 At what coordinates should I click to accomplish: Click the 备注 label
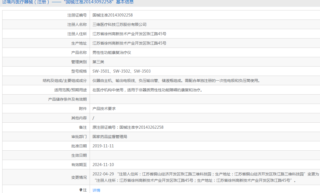click(x=83, y=127)
